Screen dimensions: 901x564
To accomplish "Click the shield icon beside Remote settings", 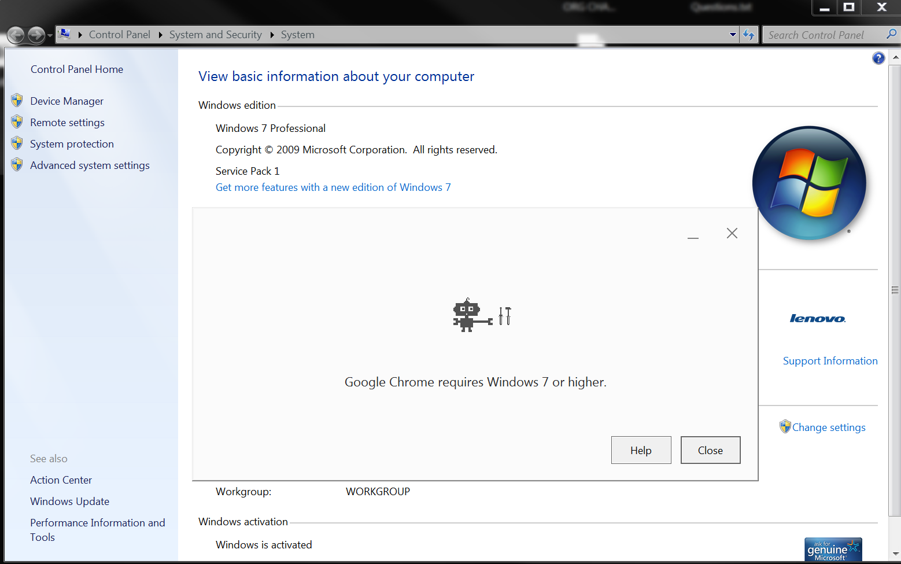I will click(17, 122).
